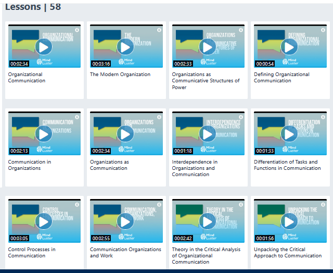Open Interdependence in Organizations and Communication title

195,168
